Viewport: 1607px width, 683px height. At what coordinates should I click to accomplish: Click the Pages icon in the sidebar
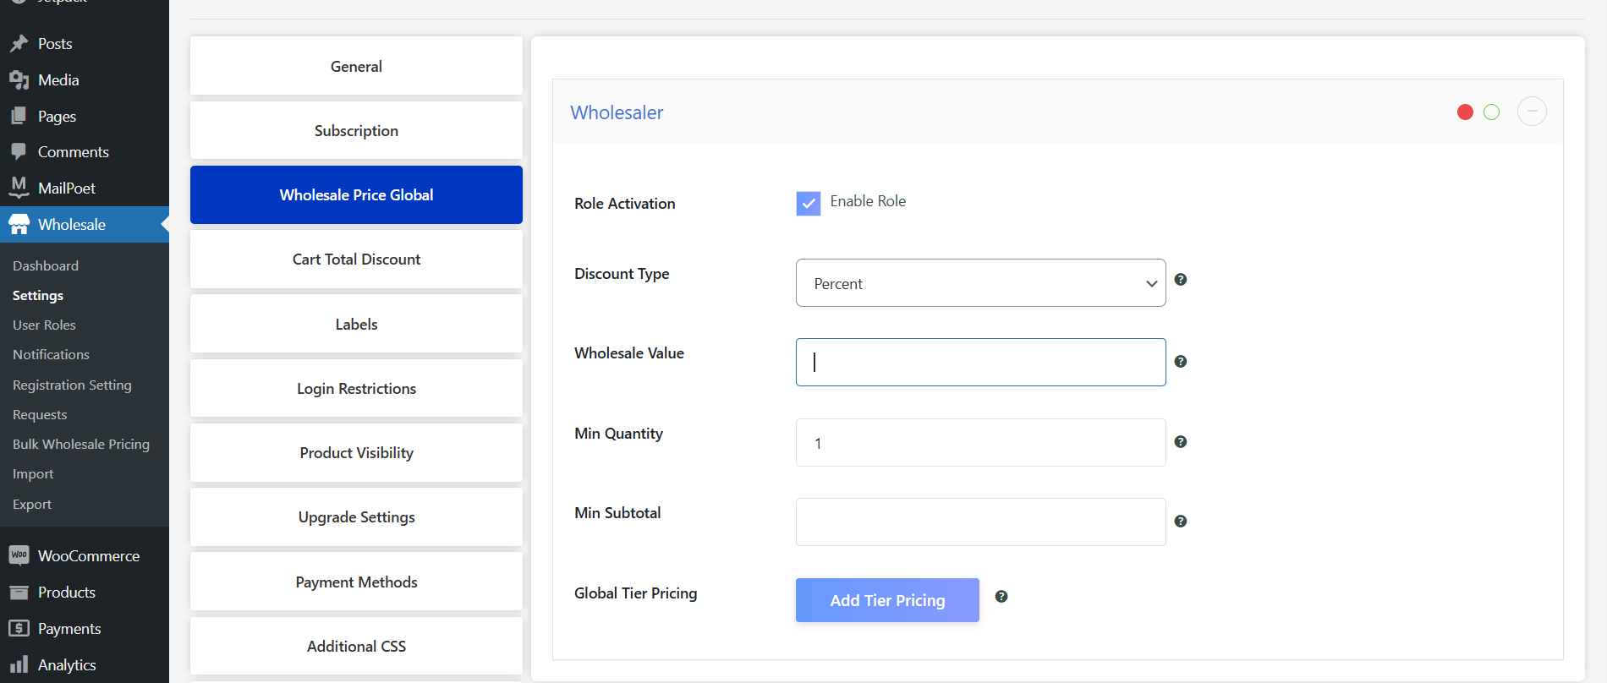click(x=19, y=116)
